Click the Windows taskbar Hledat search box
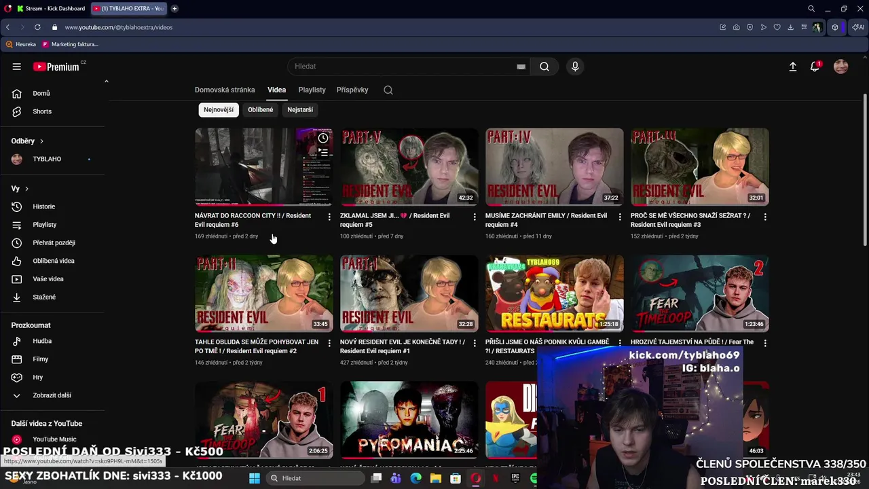This screenshot has height=489, width=869. (316, 478)
